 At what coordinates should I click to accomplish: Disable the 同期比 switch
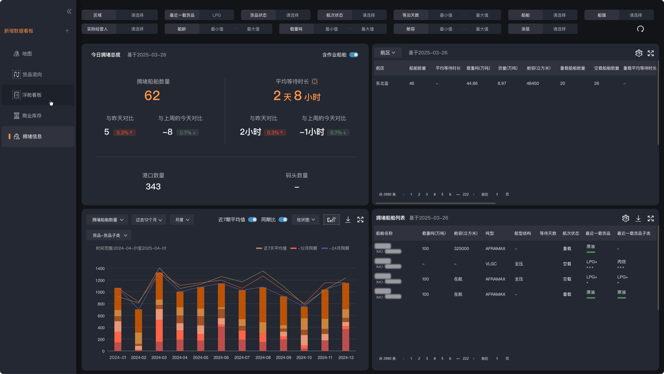click(283, 220)
